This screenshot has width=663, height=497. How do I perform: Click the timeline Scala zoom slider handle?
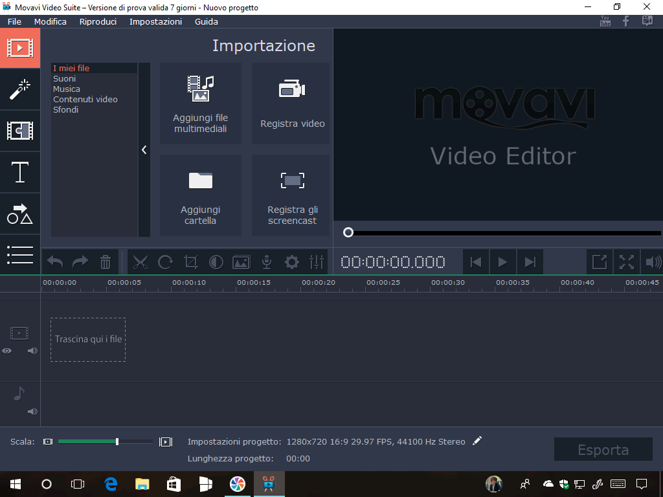pyautogui.click(x=117, y=441)
